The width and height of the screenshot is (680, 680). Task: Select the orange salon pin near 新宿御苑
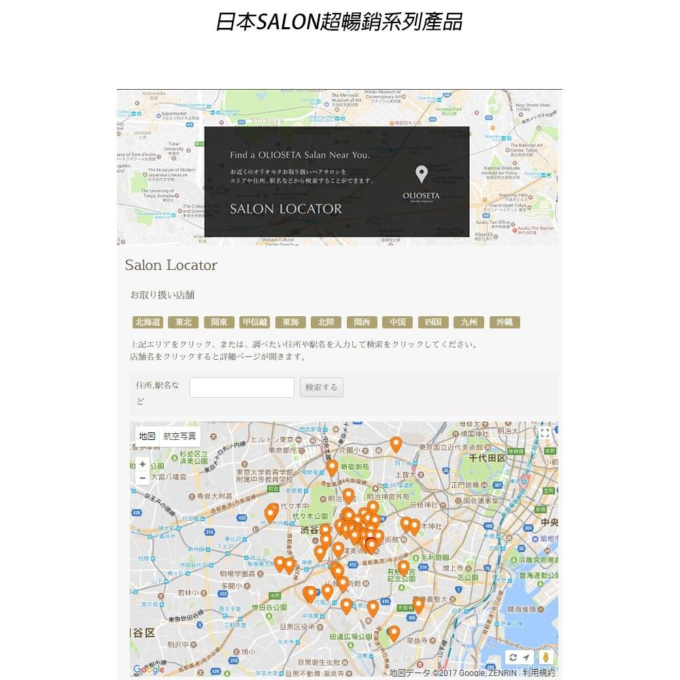point(332,467)
